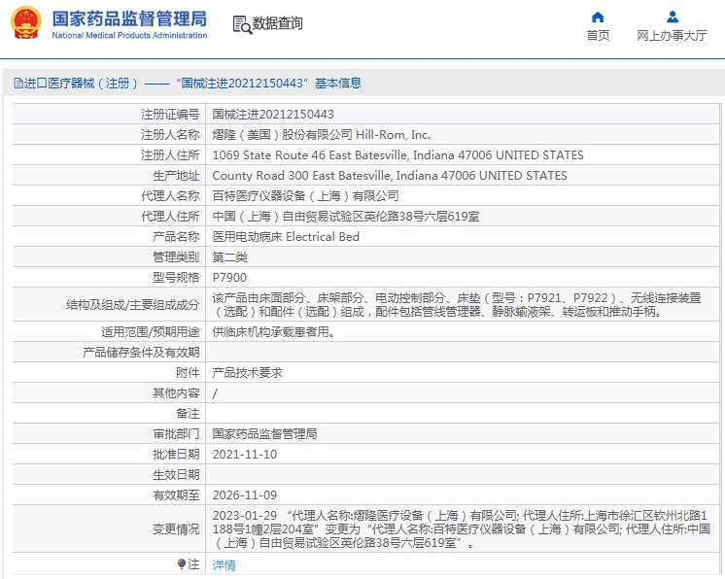Screen dimensions: 725x579
Task: Select agent address 英伦路38号六层619室 value cell
Action: (462, 216)
